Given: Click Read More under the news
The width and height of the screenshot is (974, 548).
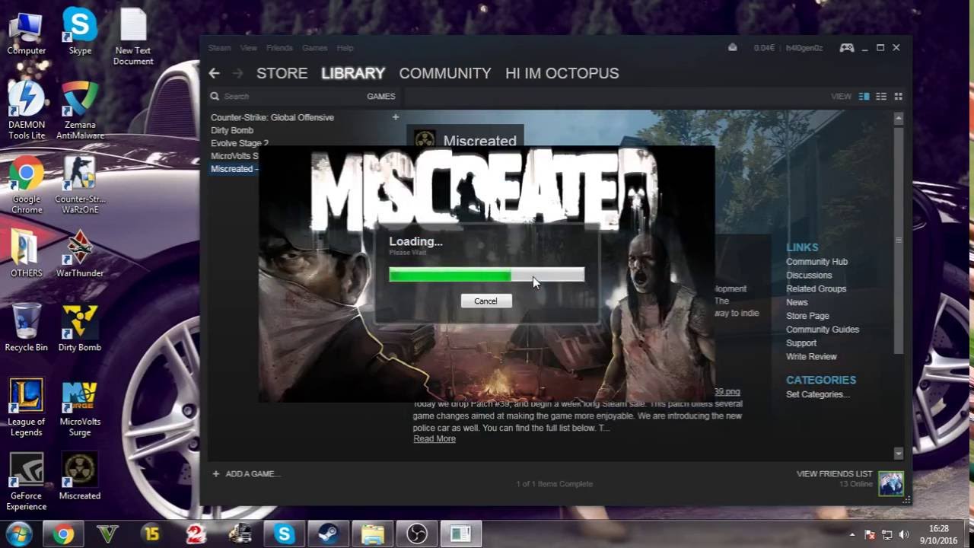Looking at the screenshot, I should point(434,439).
